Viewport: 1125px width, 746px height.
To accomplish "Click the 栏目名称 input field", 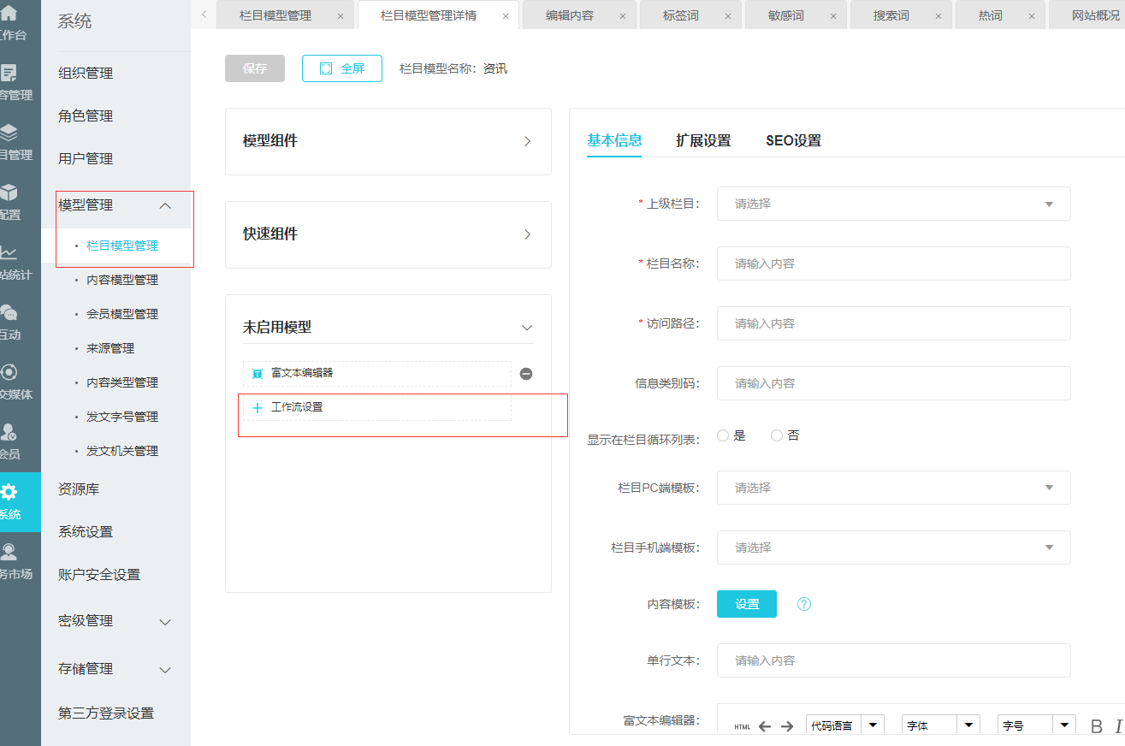I will [893, 263].
